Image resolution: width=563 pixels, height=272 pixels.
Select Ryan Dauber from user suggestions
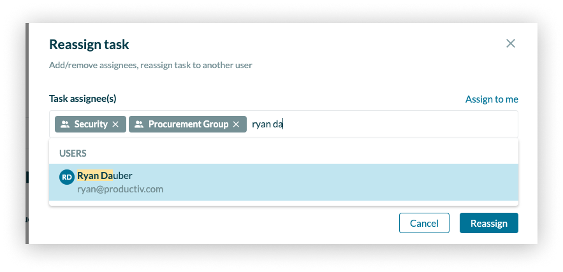click(x=283, y=182)
